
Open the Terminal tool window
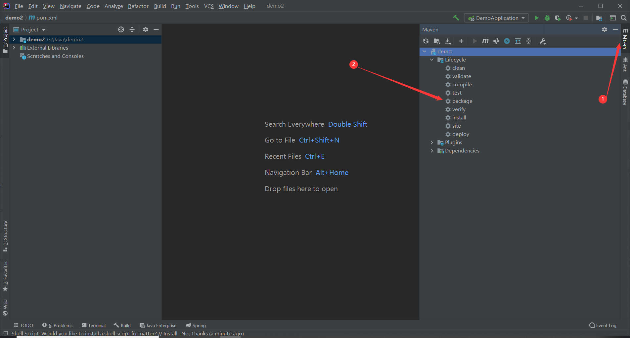pyautogui.click(x=94, y=325)
